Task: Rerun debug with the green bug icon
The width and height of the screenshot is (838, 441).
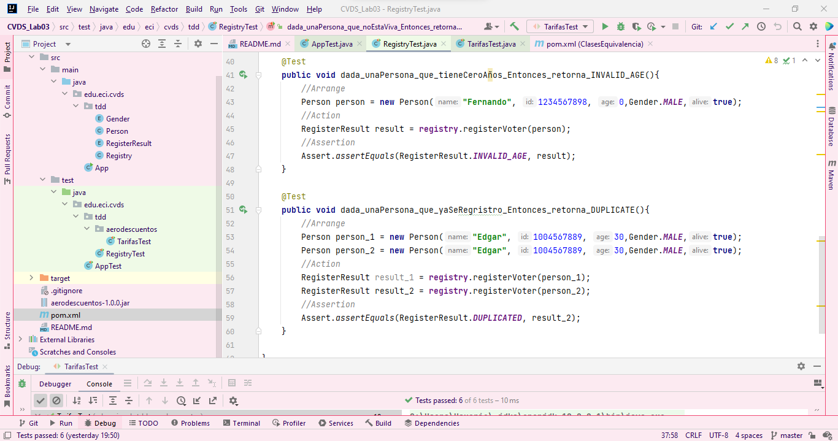Action: click(22, 384)
